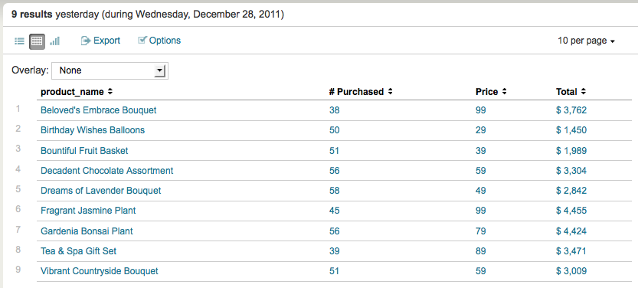Switch to chart view icon

coord(55,41)
